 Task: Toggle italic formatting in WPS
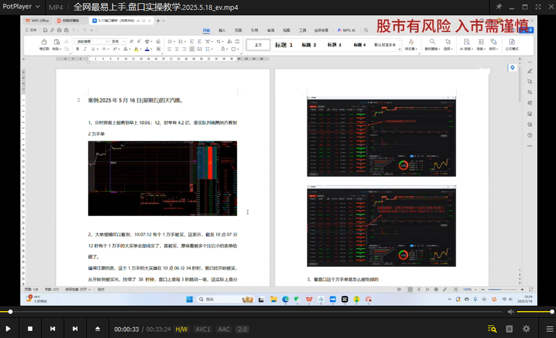pos(85,49)
